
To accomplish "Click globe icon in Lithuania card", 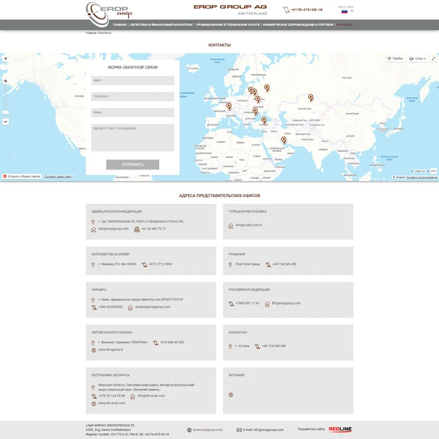I will (x=94, y=350).
